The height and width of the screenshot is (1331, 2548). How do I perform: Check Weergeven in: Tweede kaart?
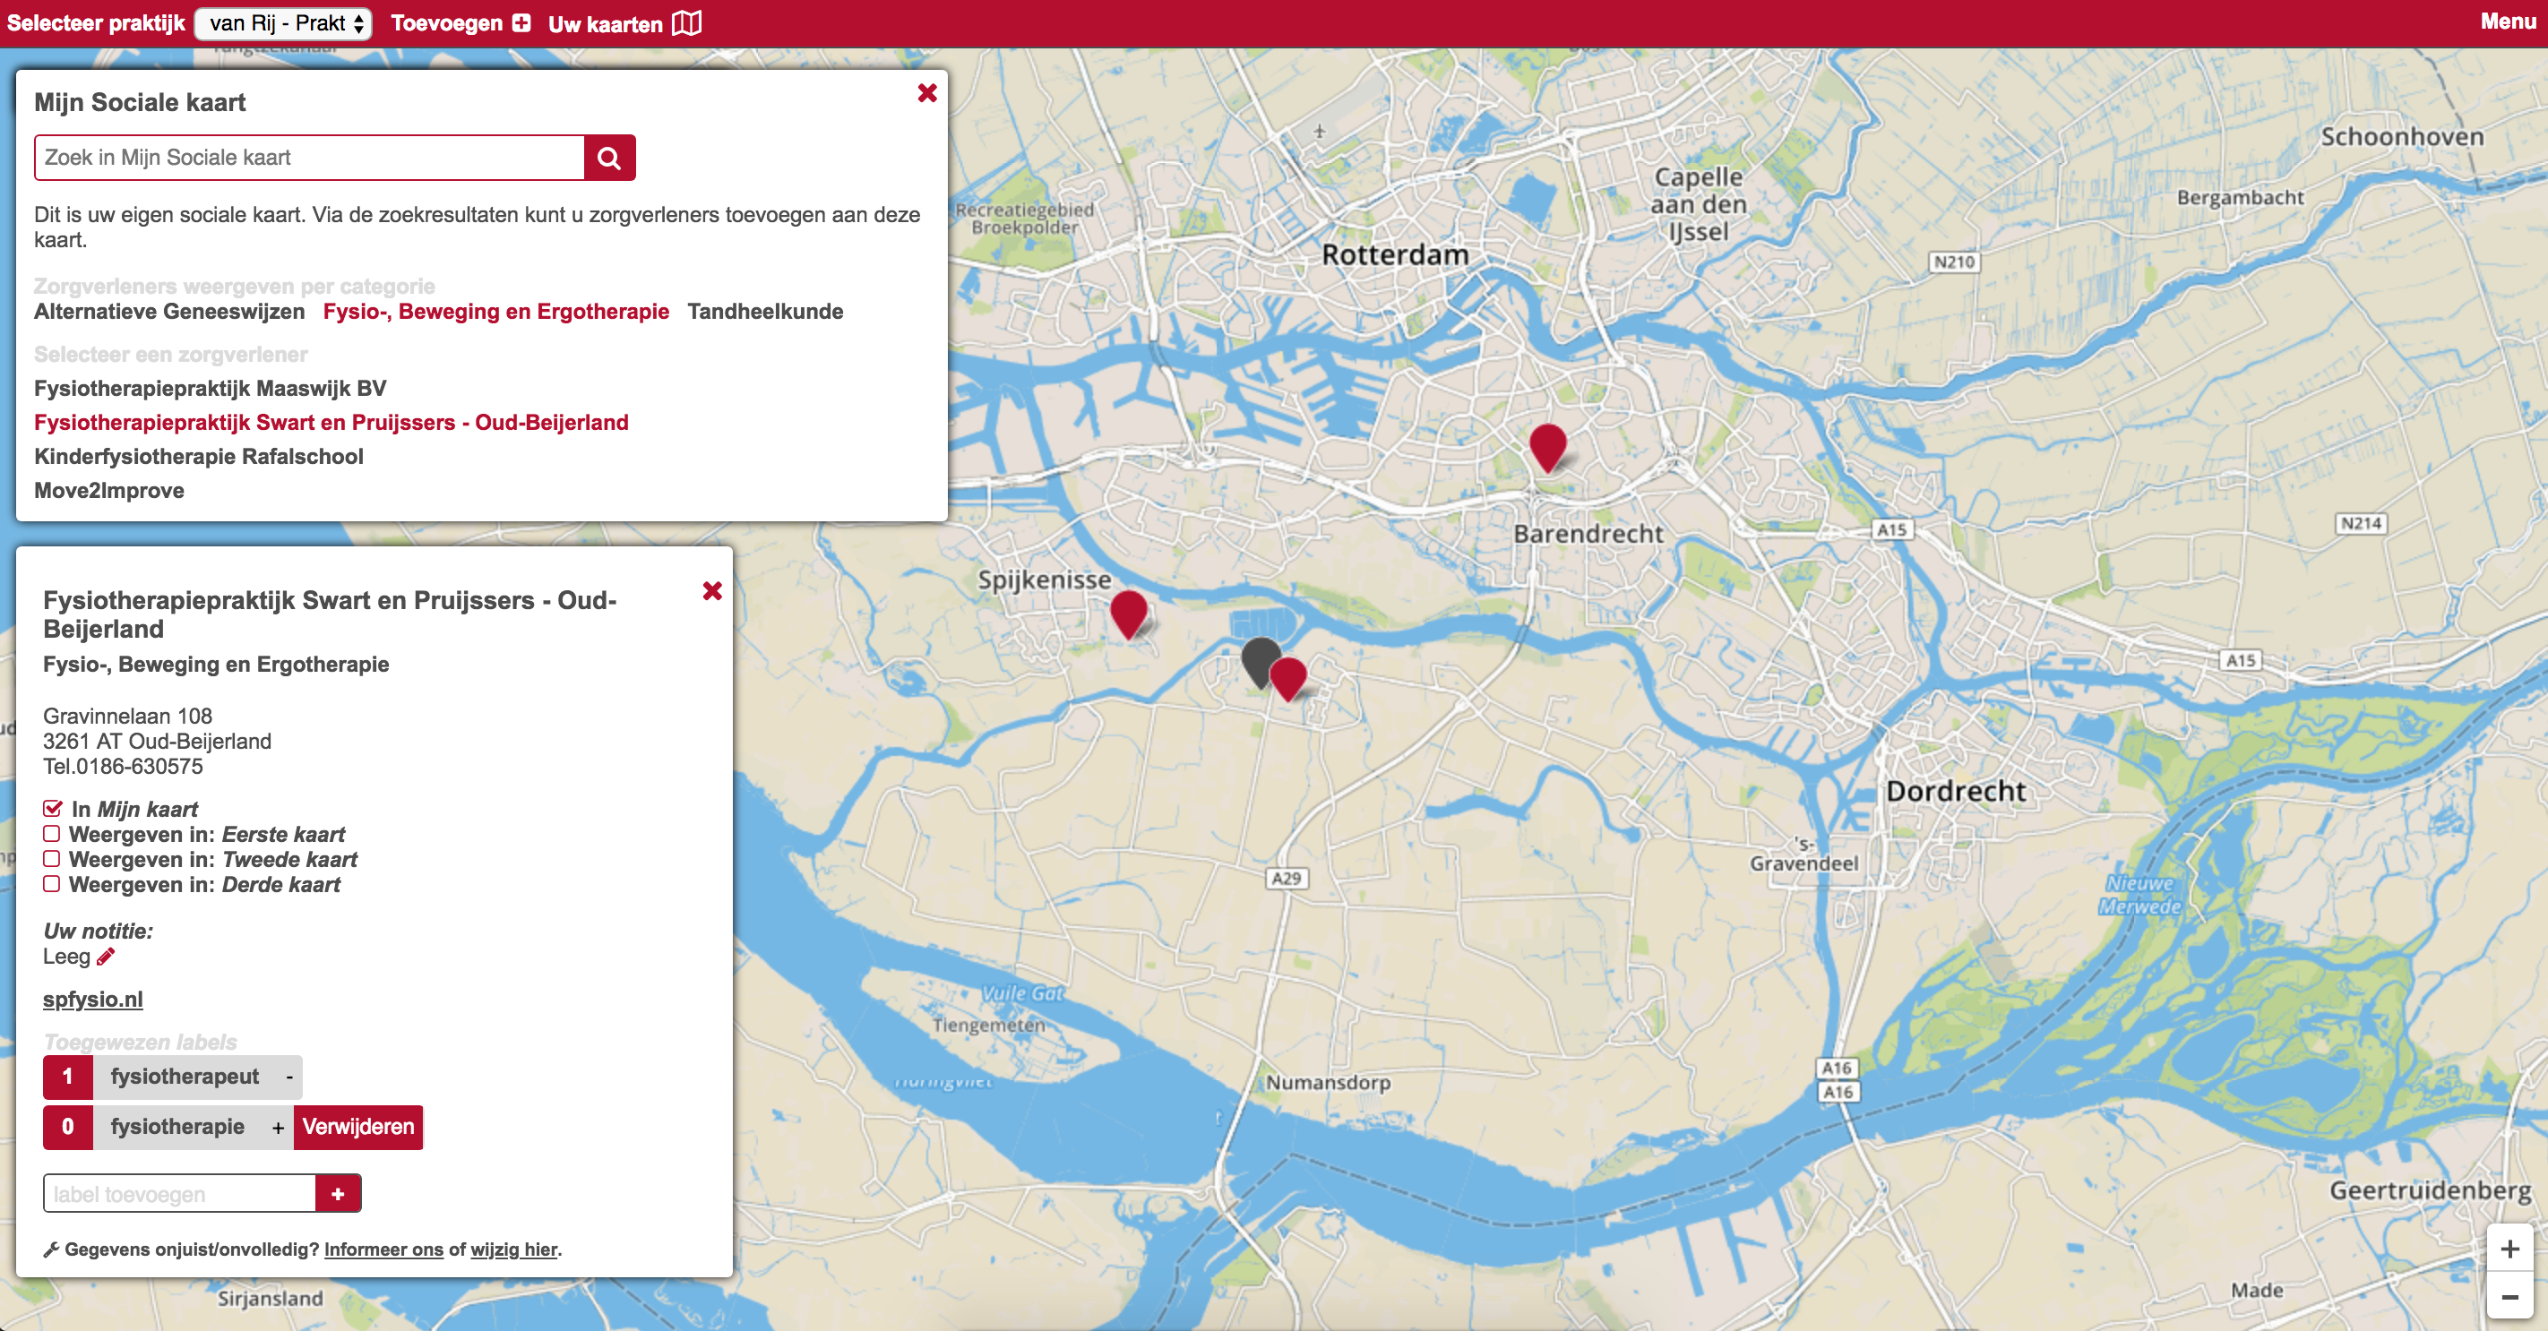point(51,859)
